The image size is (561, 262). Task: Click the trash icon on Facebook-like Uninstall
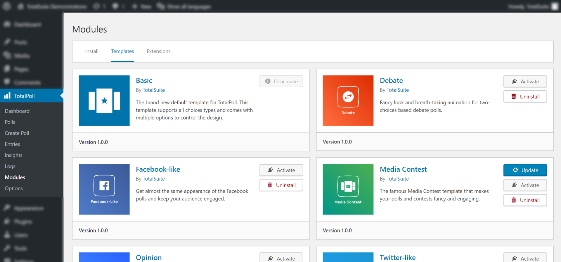[270, 185]
